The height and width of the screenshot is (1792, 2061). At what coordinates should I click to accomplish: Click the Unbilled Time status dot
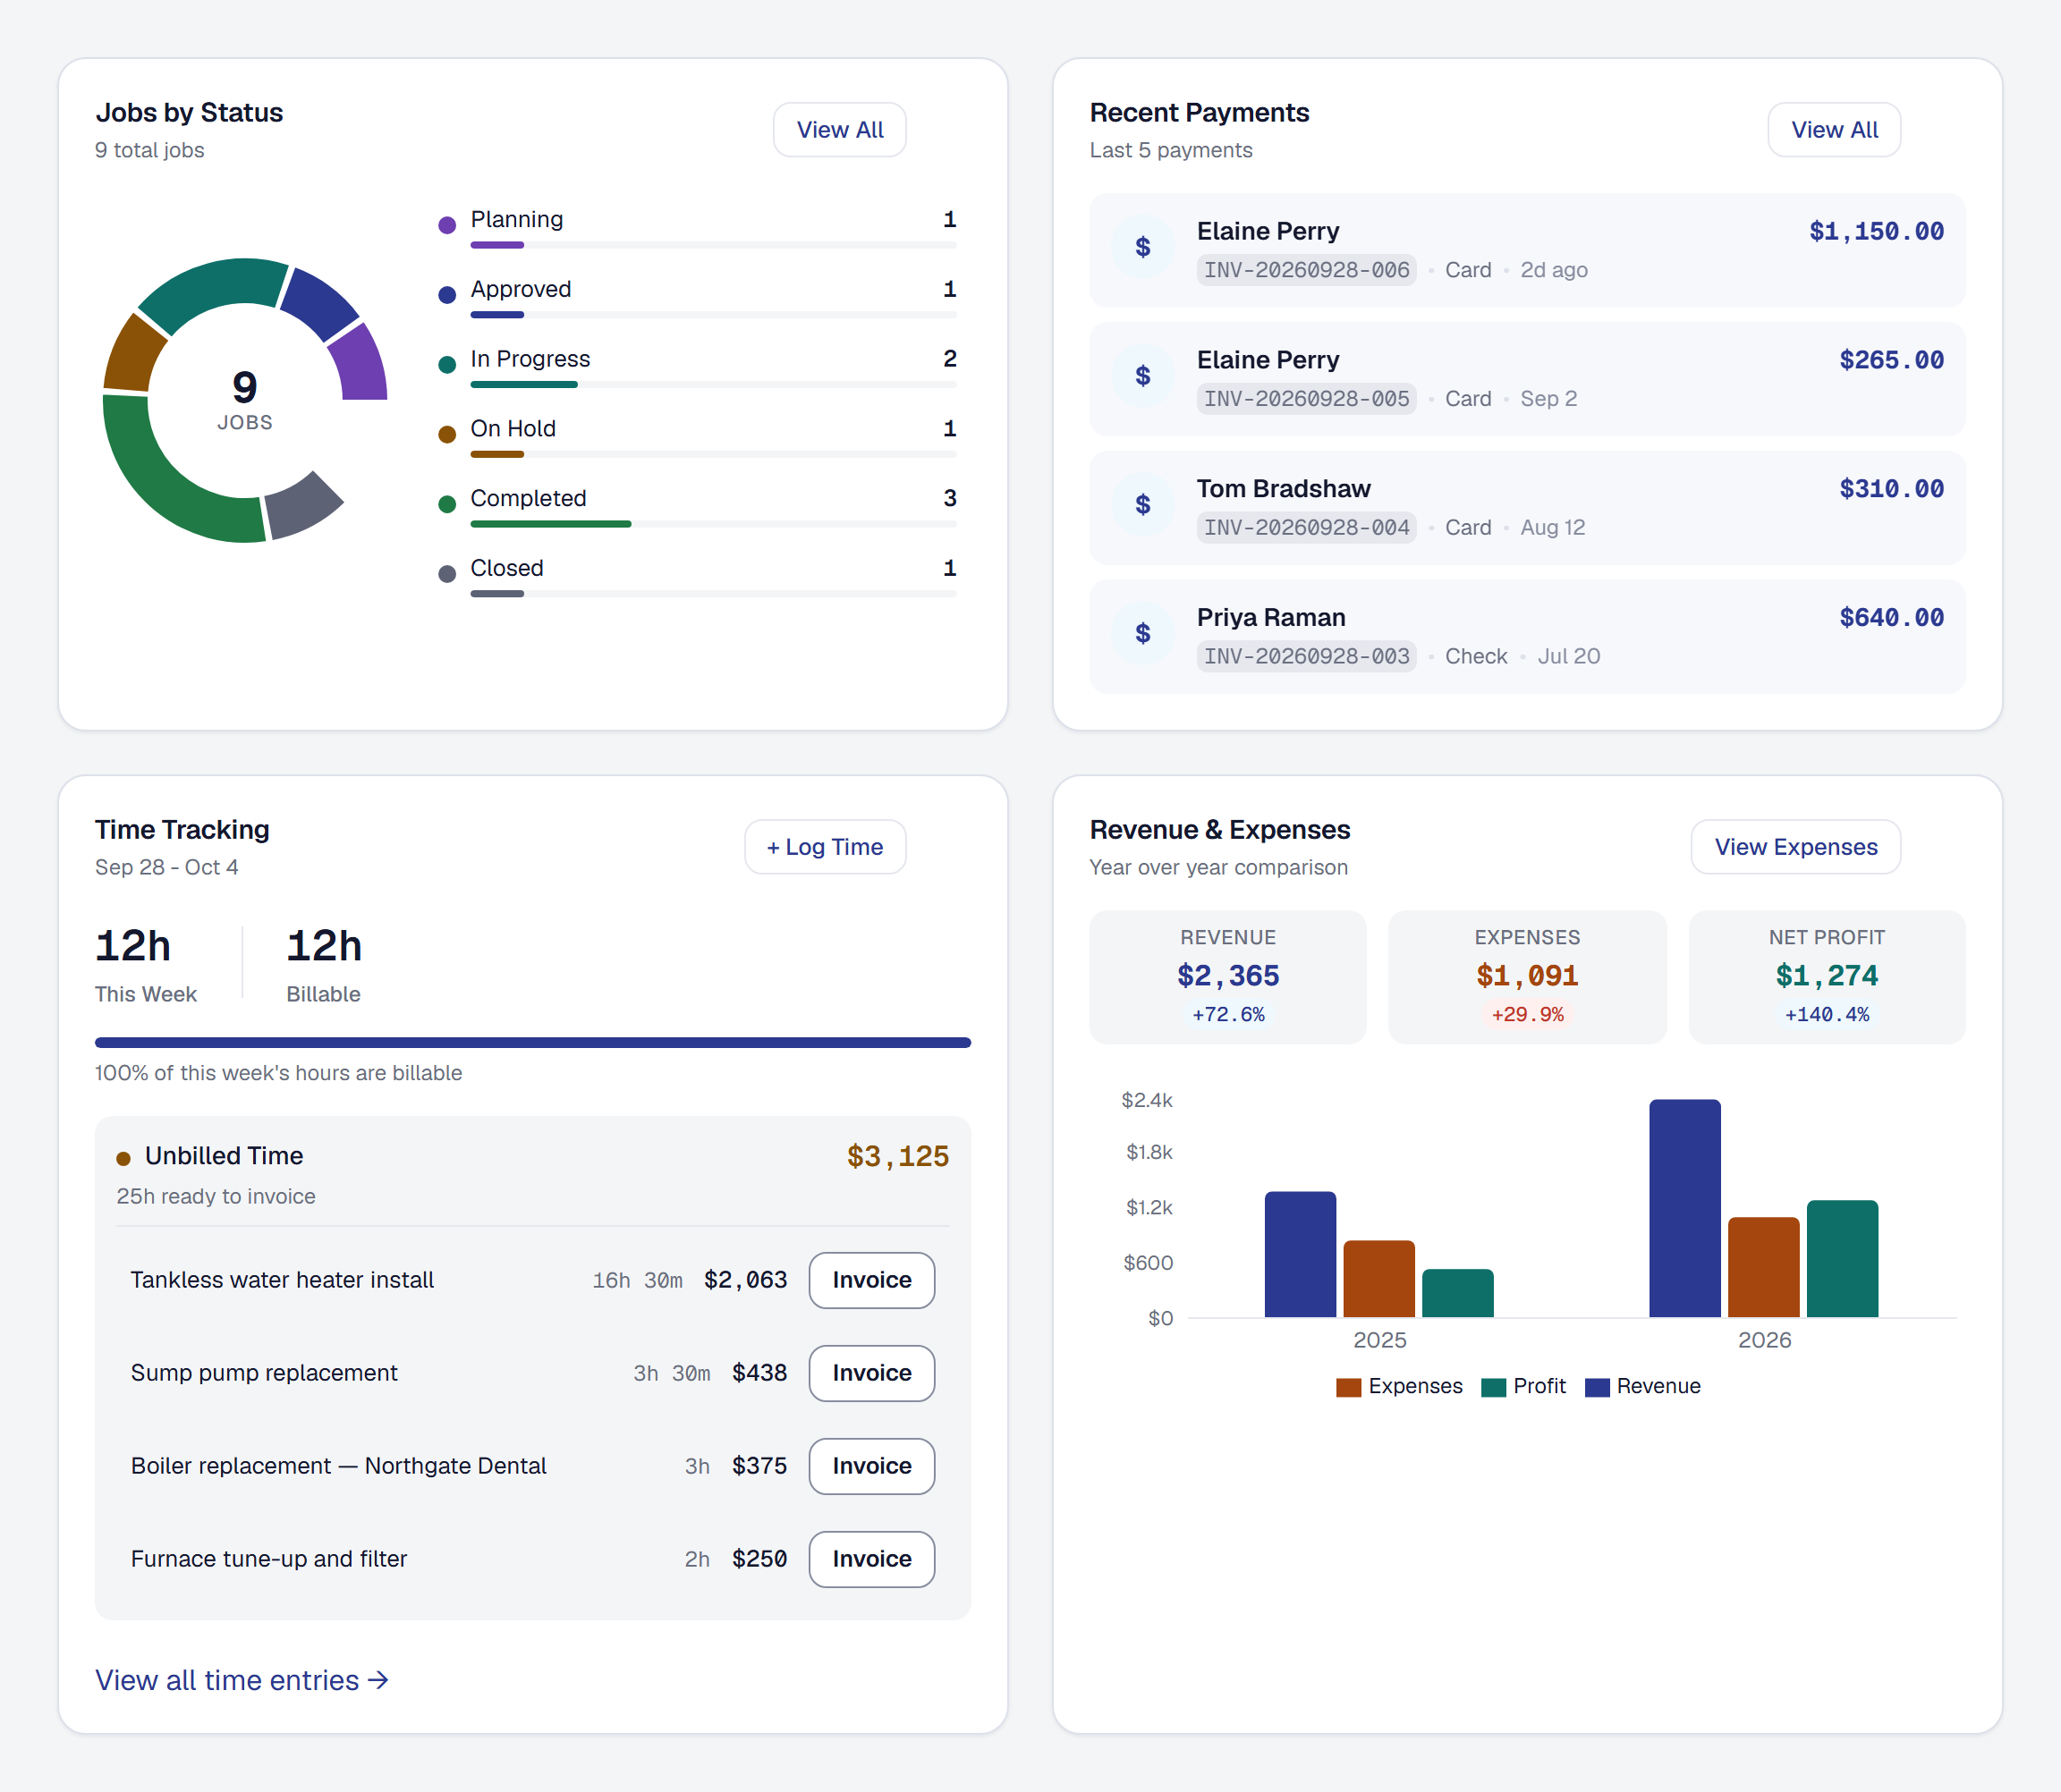(123, 1159)
